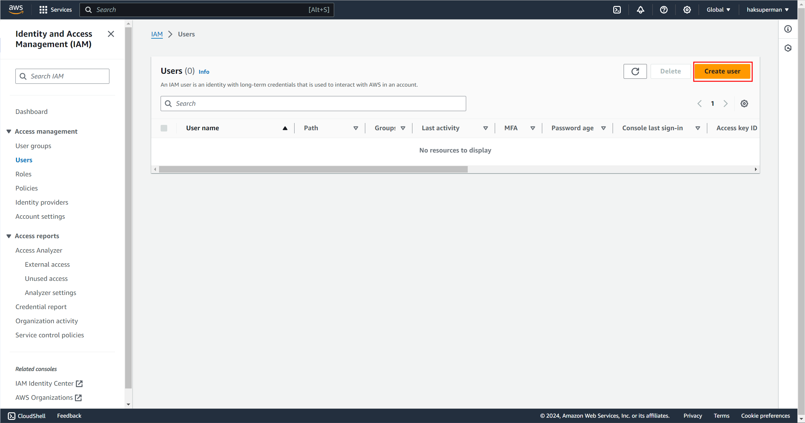Sort the table by User name column
805x423 pixels.
point(202,128)
